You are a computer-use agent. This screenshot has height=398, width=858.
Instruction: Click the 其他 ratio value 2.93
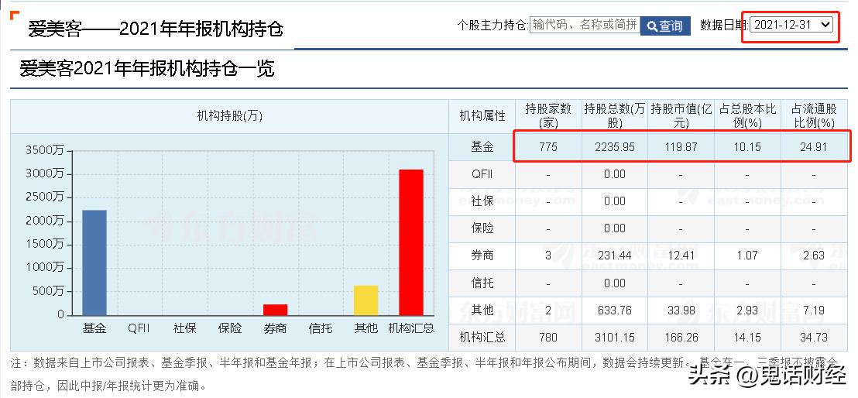click(x=747, y=311)
